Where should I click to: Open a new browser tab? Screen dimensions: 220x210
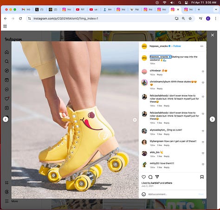[199, 10]
